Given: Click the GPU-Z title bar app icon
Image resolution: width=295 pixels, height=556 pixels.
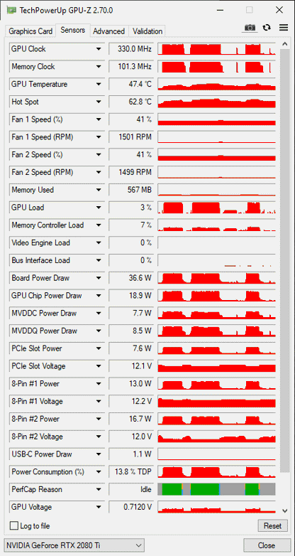Looking at the screenshot, I should pyautogui.click(x=11, y=10).
